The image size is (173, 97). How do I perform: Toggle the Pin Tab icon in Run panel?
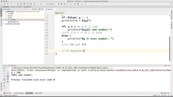coord(4,83)
